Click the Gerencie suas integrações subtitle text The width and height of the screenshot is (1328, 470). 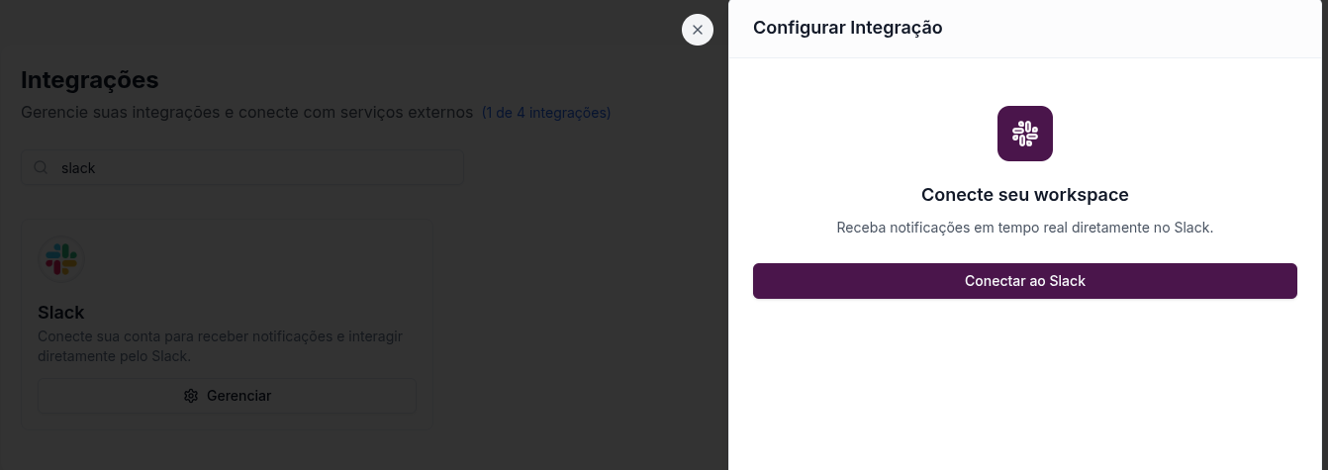tap(246, 113)
